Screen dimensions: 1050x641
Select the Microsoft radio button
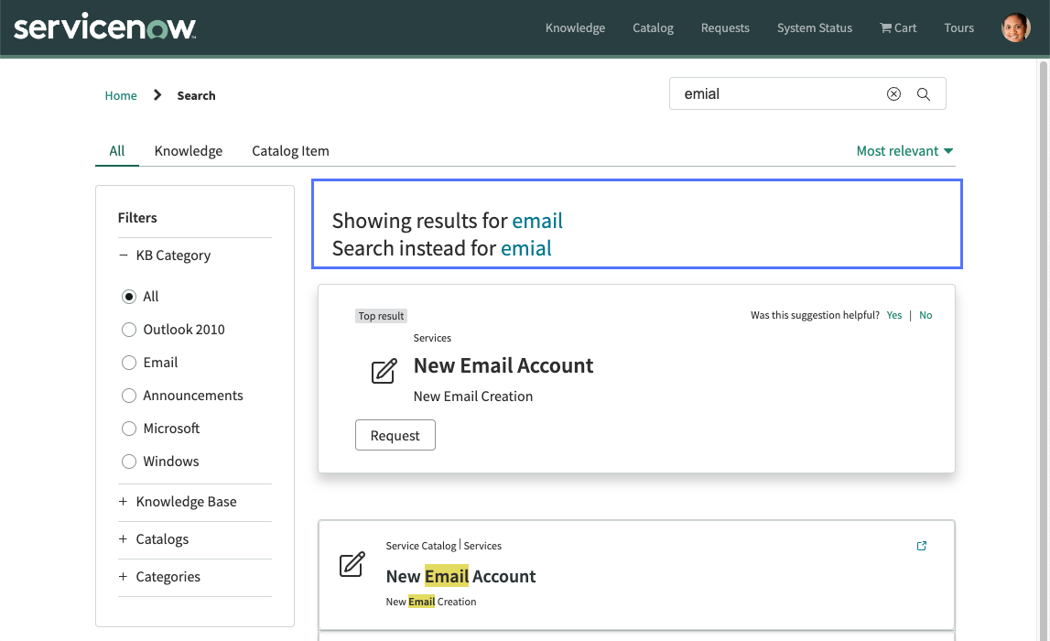[128, 428]
